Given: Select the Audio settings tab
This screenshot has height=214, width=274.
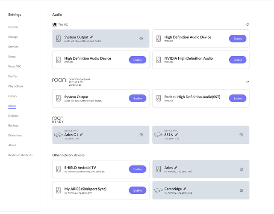Looking at the screenshot, I should tap(12, 106).
